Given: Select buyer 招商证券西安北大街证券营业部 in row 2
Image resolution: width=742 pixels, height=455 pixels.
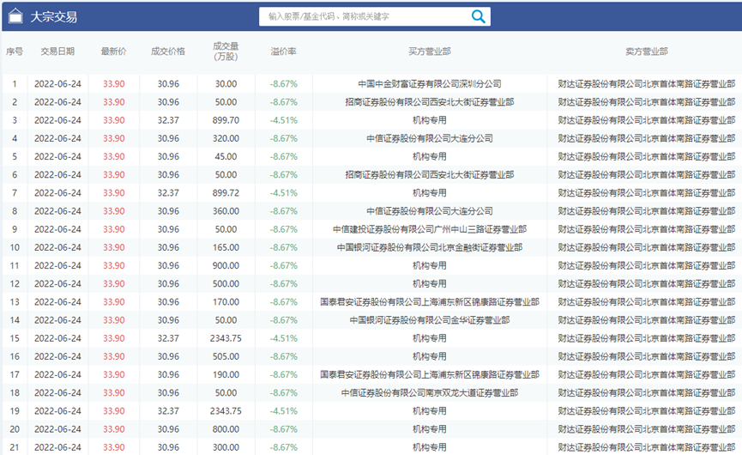Looking at the screenshot, I should [x=430, y=102].
